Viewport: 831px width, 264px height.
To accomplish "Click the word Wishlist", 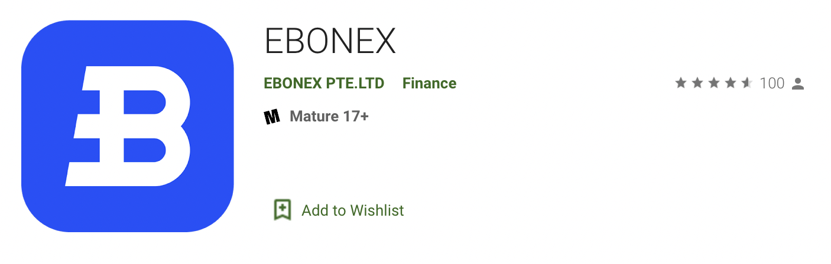I will [x=378, y=210].
